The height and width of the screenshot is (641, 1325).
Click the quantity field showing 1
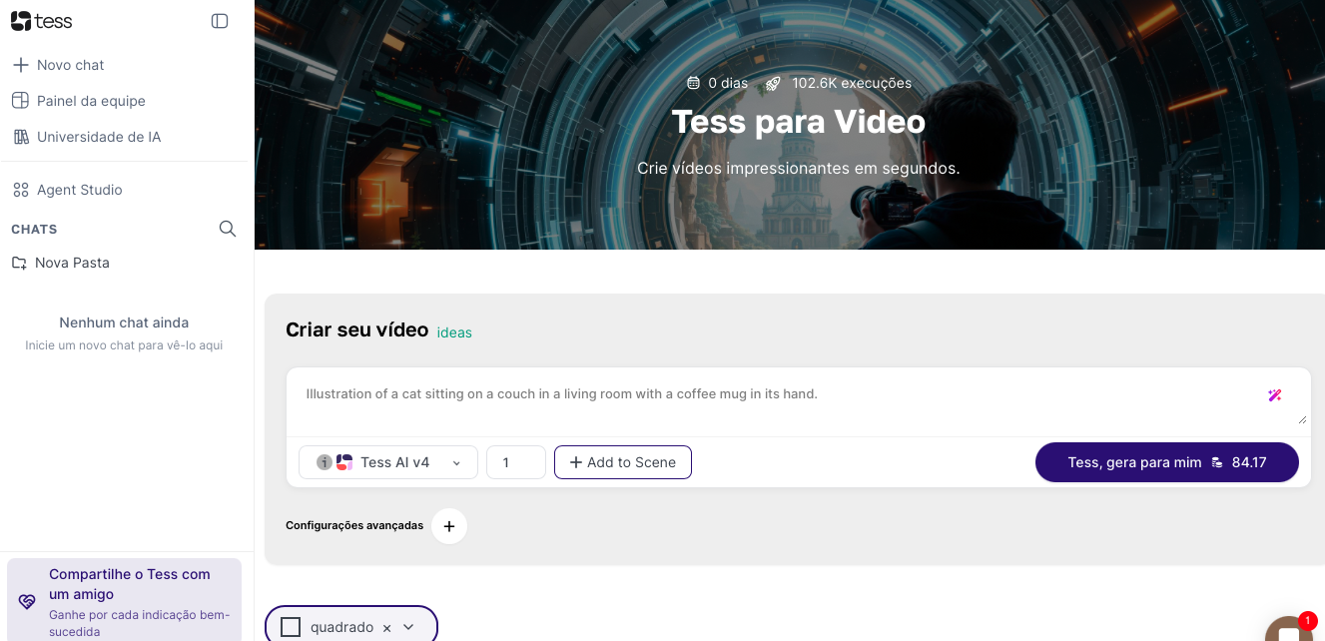click(516, 462)
